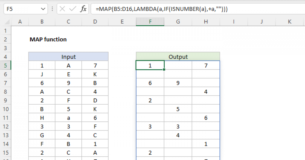Screen dimensions: 305x160
Task: Open the Name Box dropdown arrow
Action: point(42,9)
